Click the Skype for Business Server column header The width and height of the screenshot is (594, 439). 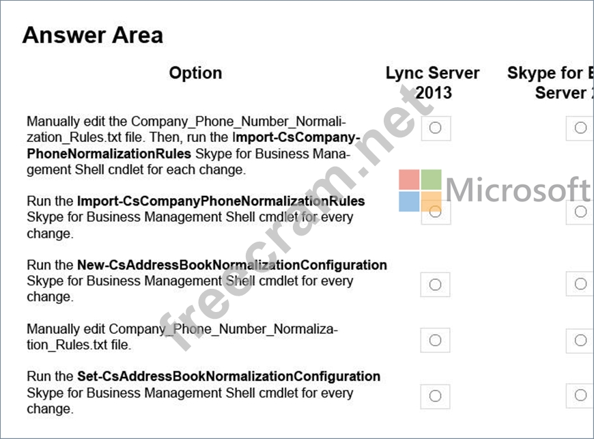click(550, 83)
